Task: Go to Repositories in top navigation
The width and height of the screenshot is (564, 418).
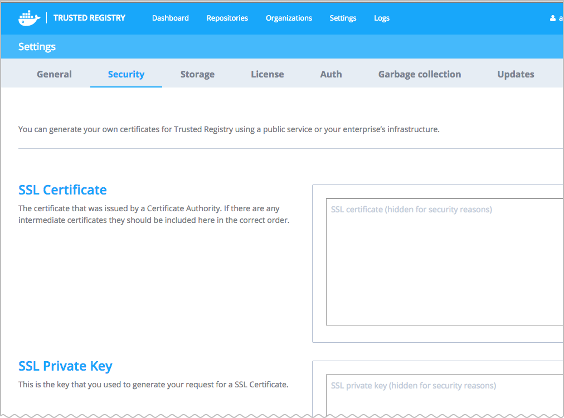Action: pos(227,18)
